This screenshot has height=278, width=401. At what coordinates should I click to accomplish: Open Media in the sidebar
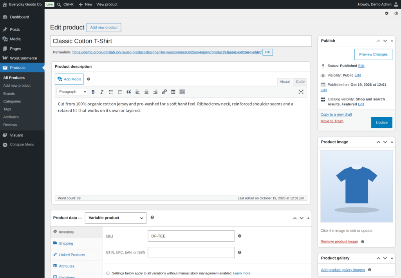point(22,39)
